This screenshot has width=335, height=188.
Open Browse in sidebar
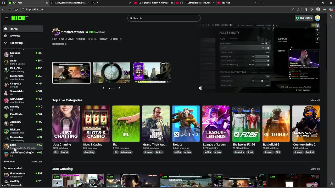23,36
